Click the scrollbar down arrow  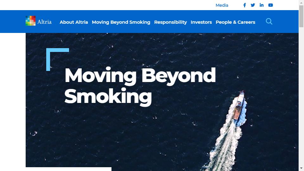tap(301, 168)
